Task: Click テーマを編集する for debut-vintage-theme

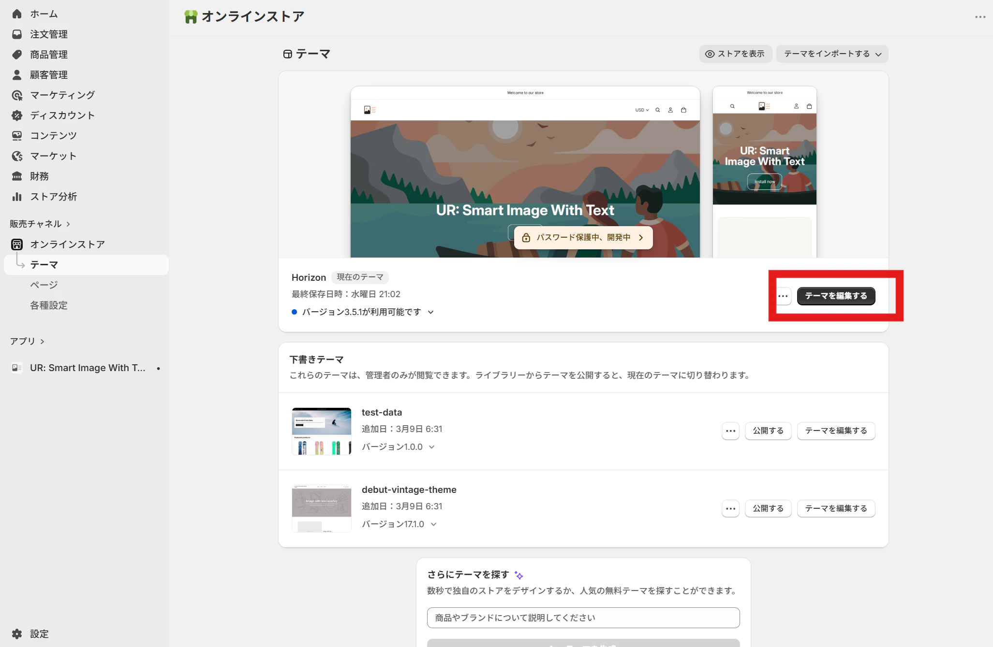Action: [836, 509]
